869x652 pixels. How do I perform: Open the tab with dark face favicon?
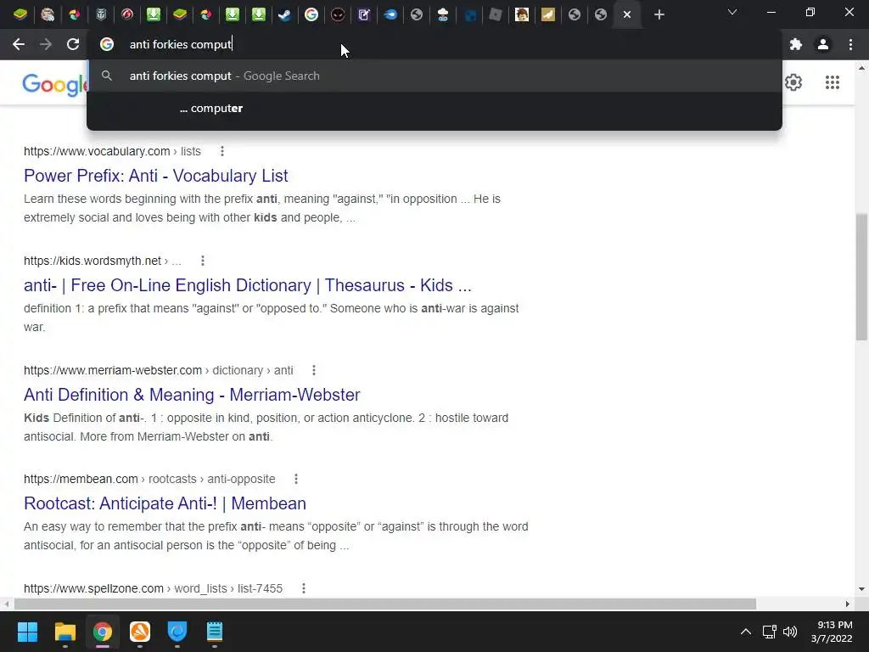pos(338,14)
